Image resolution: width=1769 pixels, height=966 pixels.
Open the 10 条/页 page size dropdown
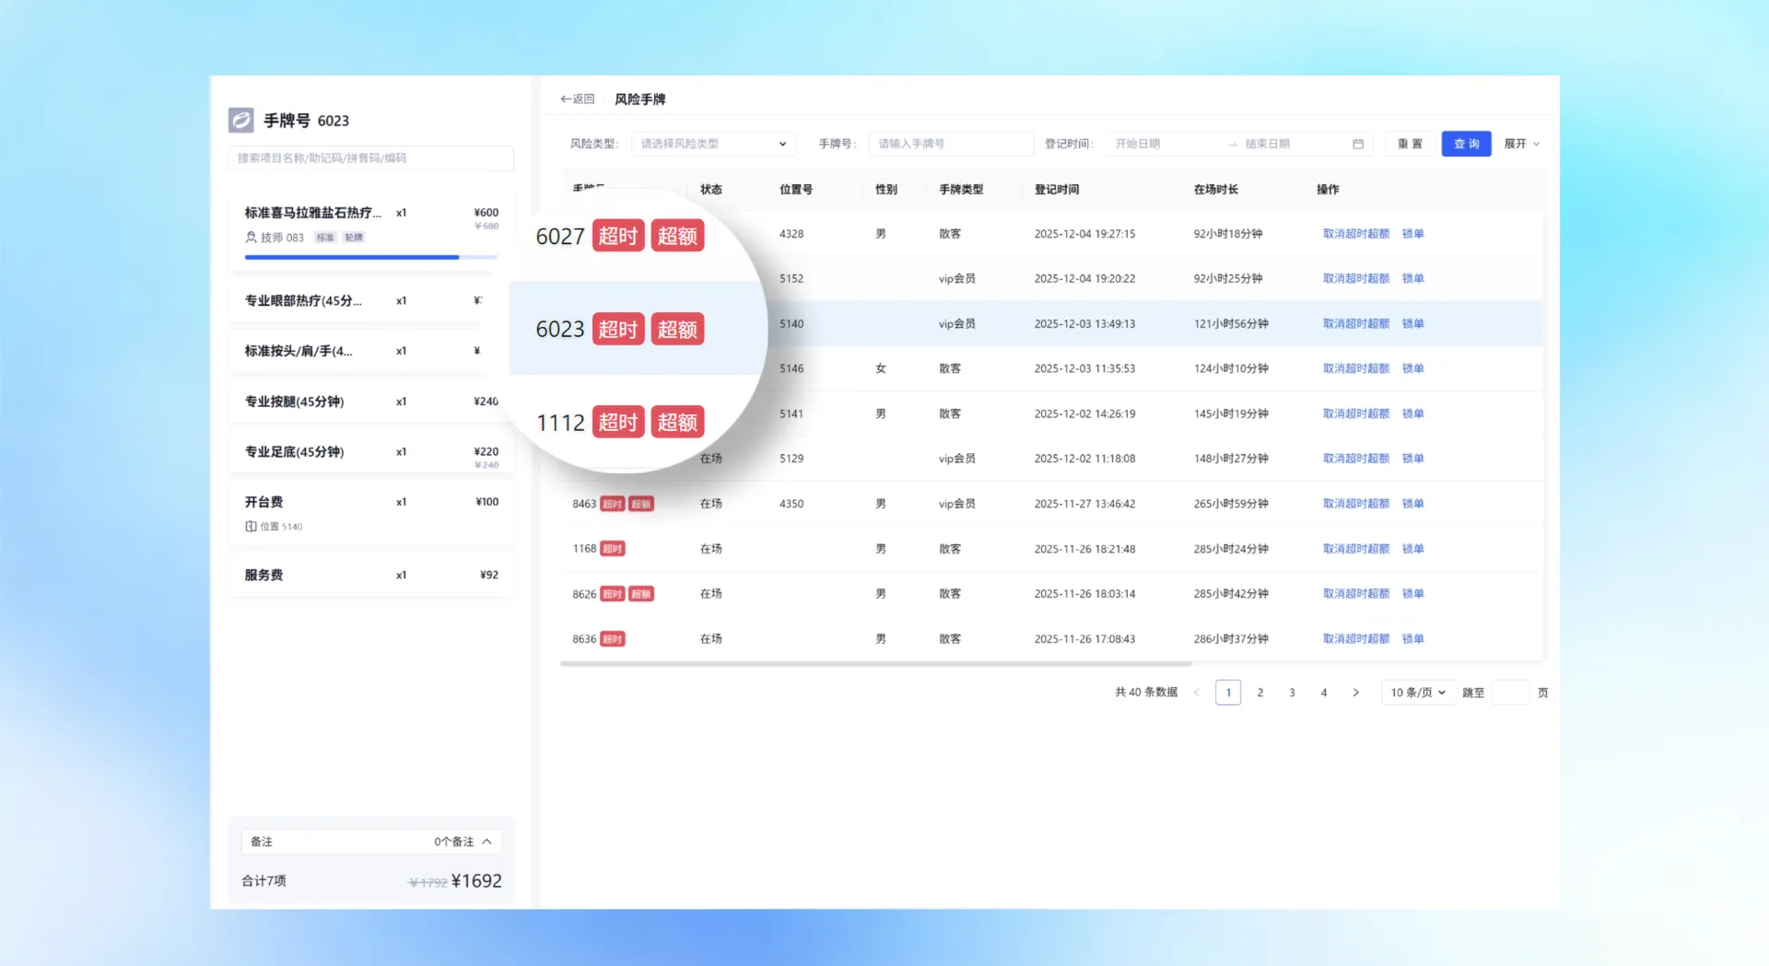[1417, 692]
